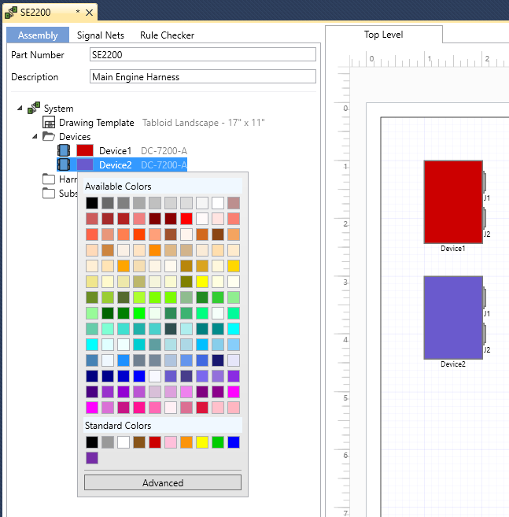Viewport: 509px width, 517px height.
Task: Click the Advanced button in the color picker
Action: [163, 482]
